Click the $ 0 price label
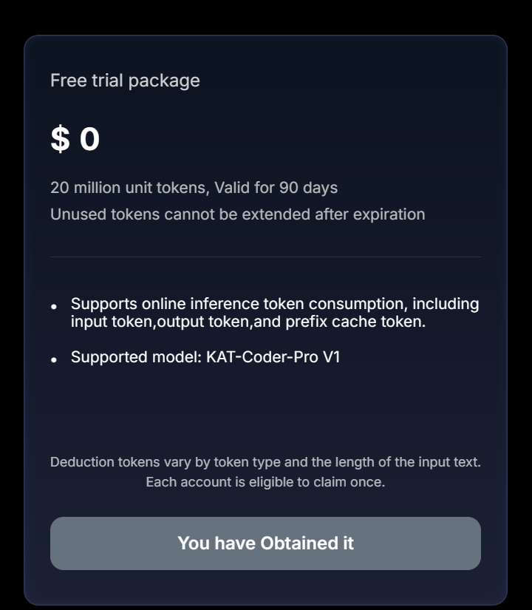532x610 pixels. click(x=75, y=140)
